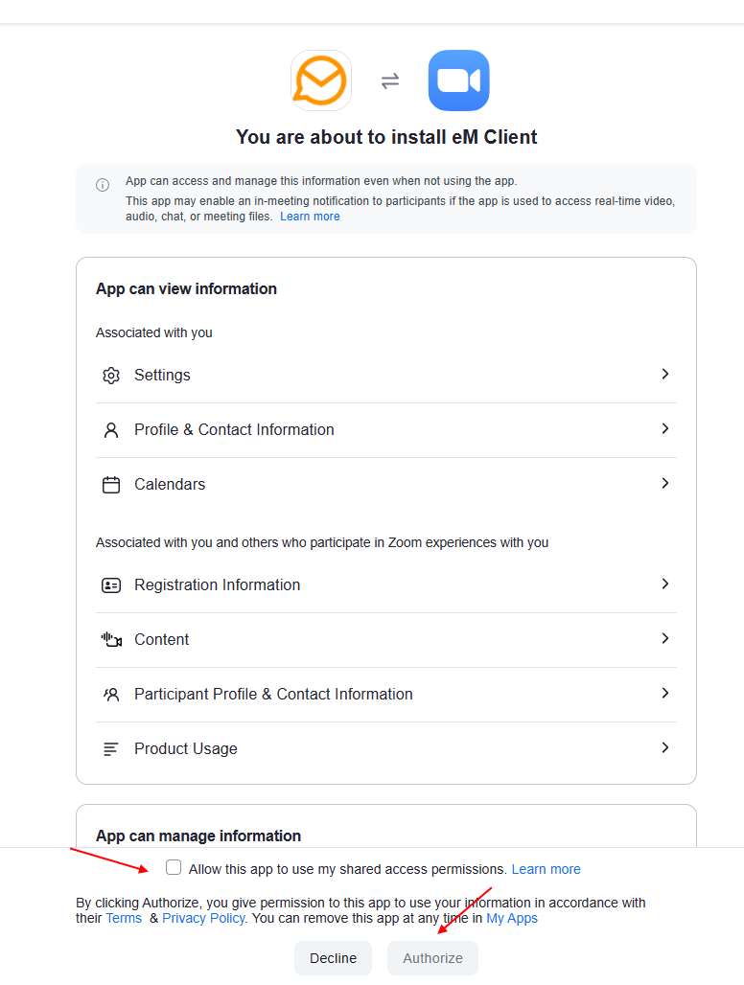
Task: Open the Privacy Policy link
Action: tap(203, 919)
